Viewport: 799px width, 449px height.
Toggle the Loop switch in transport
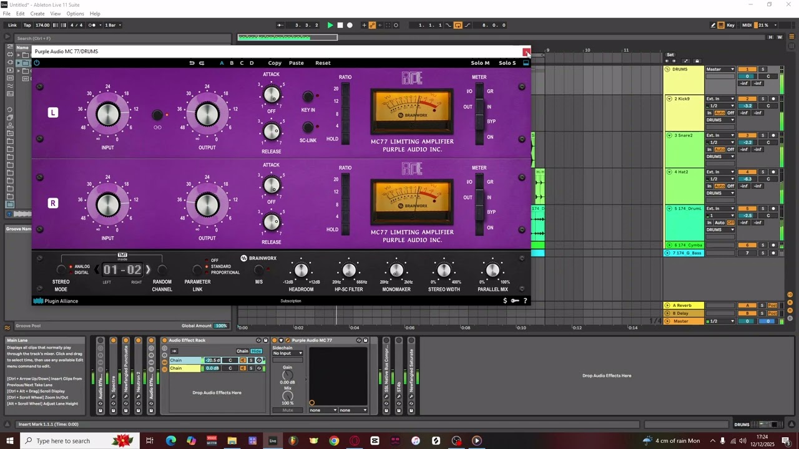(x=458, y=26)
